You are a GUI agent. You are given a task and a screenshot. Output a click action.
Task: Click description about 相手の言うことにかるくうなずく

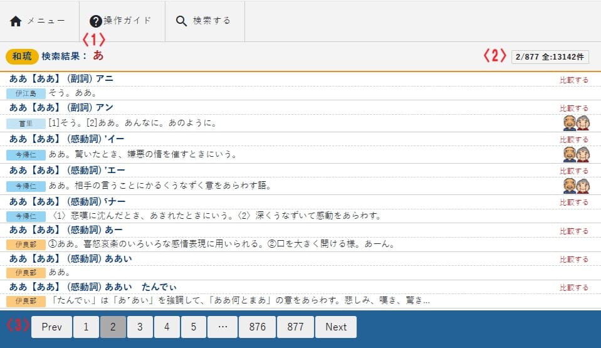pyautogui.click(x=160, y=186)
